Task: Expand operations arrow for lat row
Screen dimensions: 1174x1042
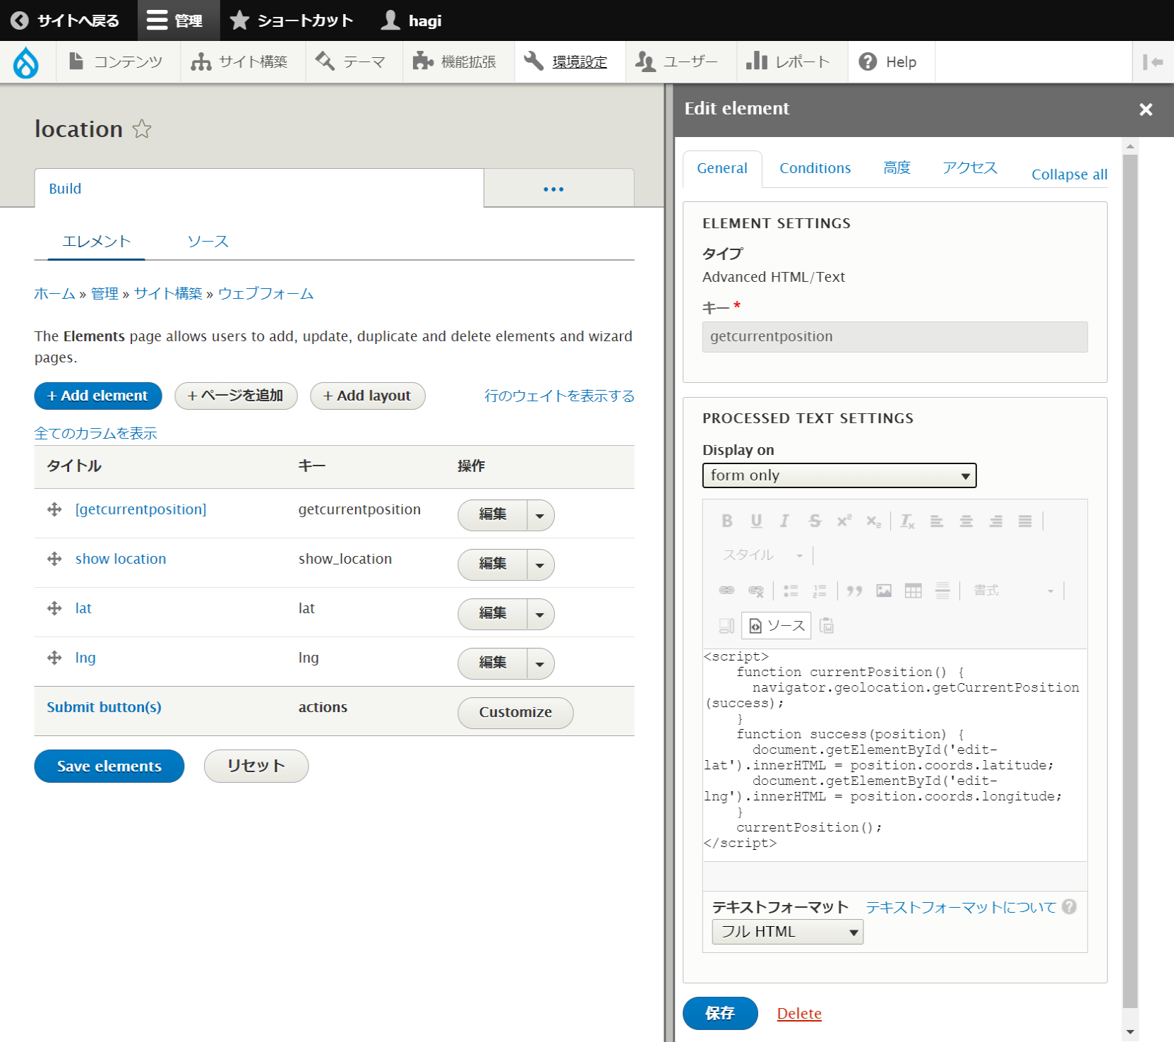Action: pos(540,615)
